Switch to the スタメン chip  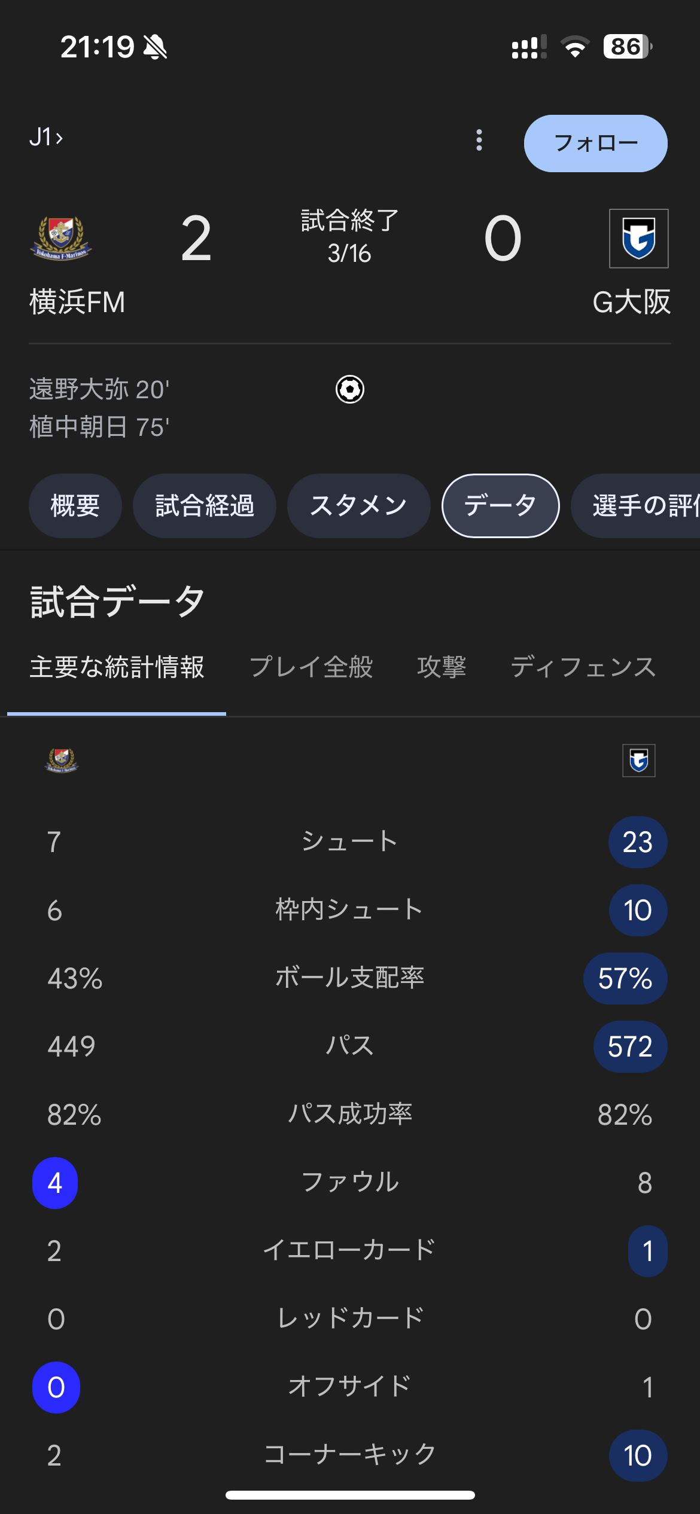[358, 506]
